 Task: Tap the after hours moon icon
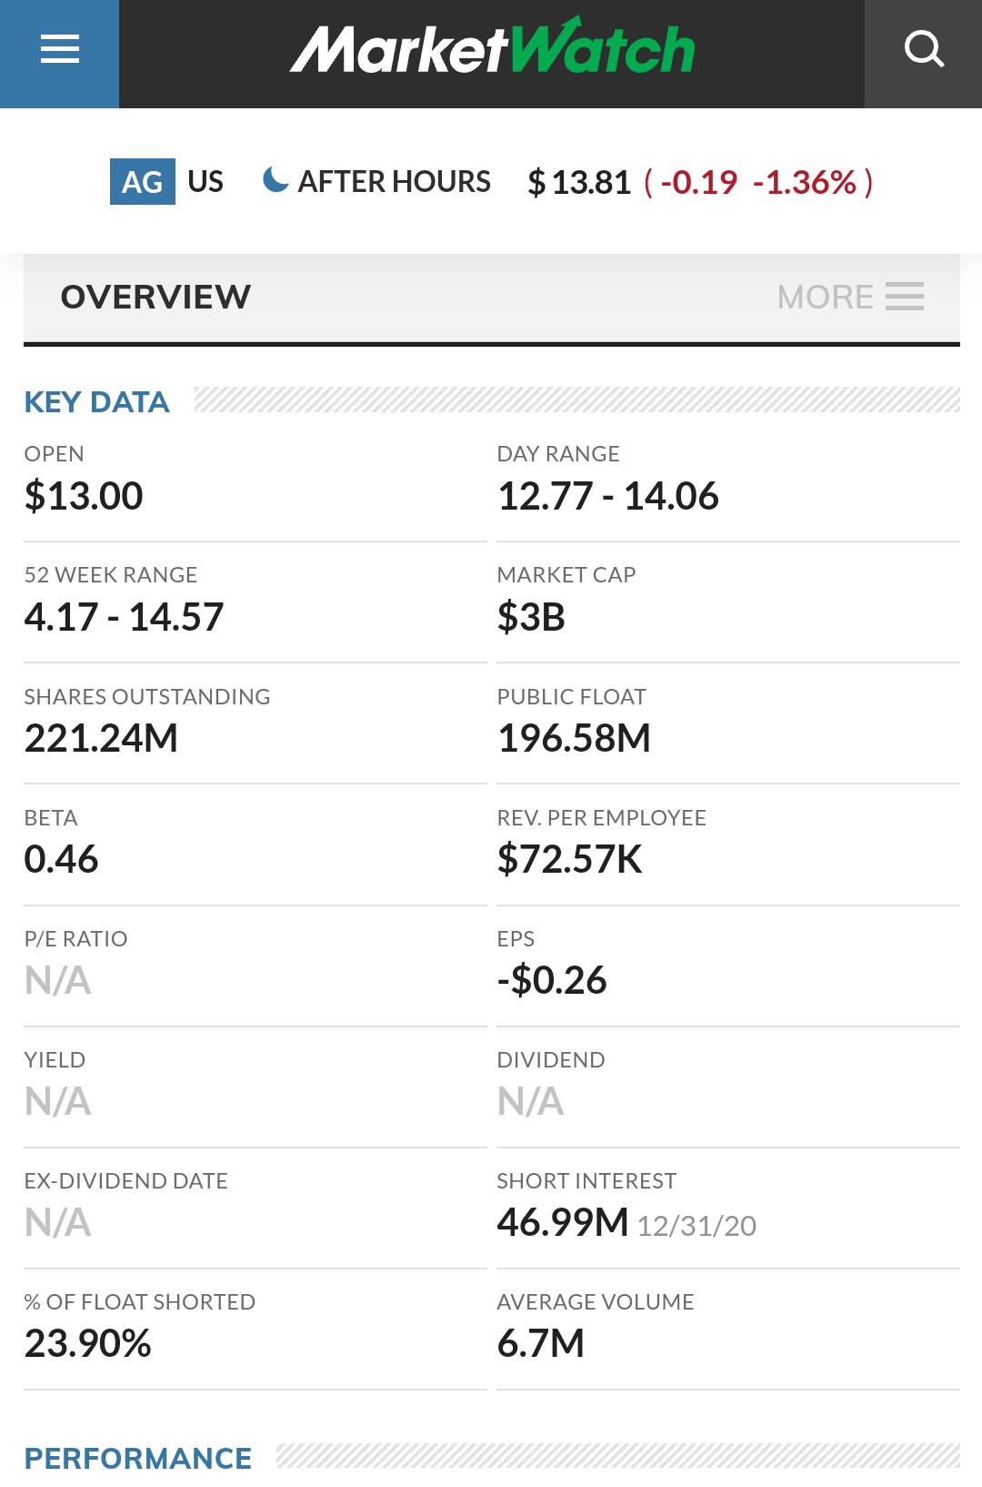click(x=275, y=179)
